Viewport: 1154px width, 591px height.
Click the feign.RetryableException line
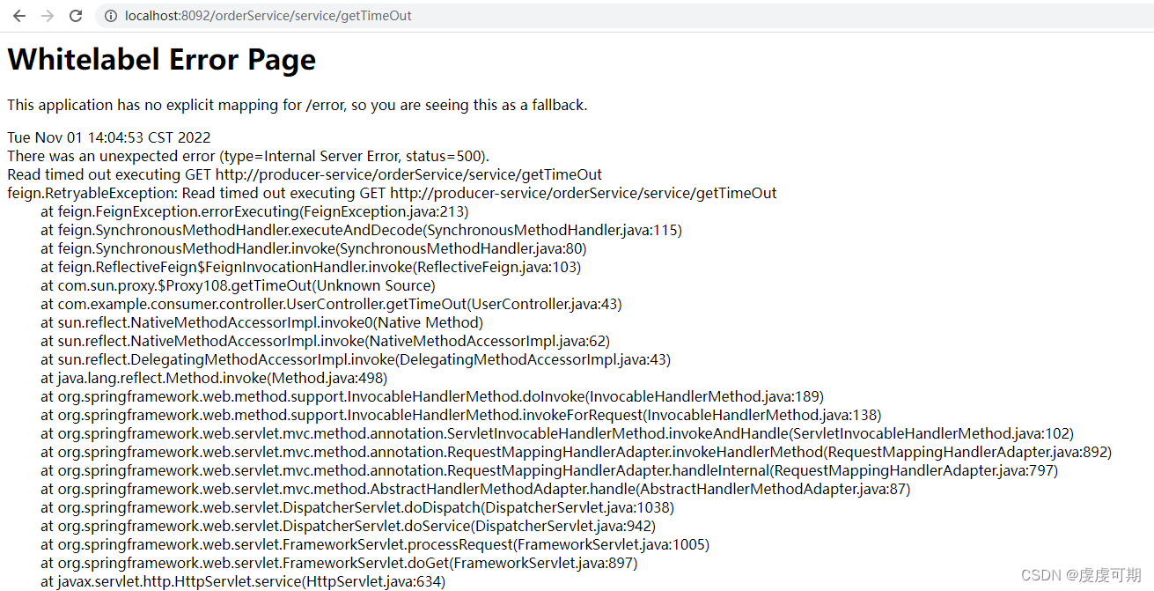point(392,193)
